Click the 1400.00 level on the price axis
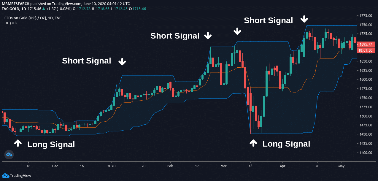This screenshot has width=378, height=181. (366, 153)
